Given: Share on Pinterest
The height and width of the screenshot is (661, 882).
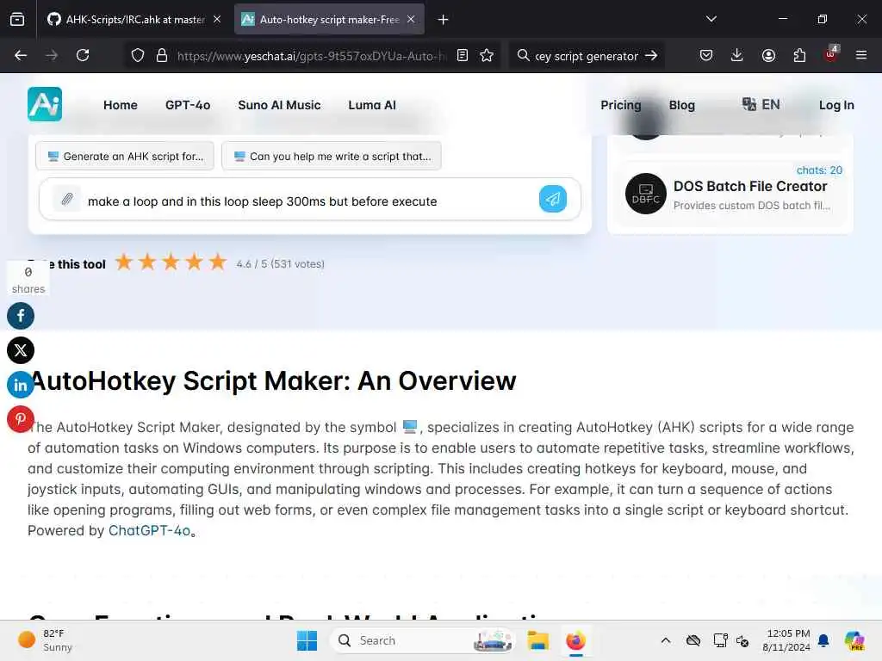Looking at the screenshot, I should click(21, 419).
